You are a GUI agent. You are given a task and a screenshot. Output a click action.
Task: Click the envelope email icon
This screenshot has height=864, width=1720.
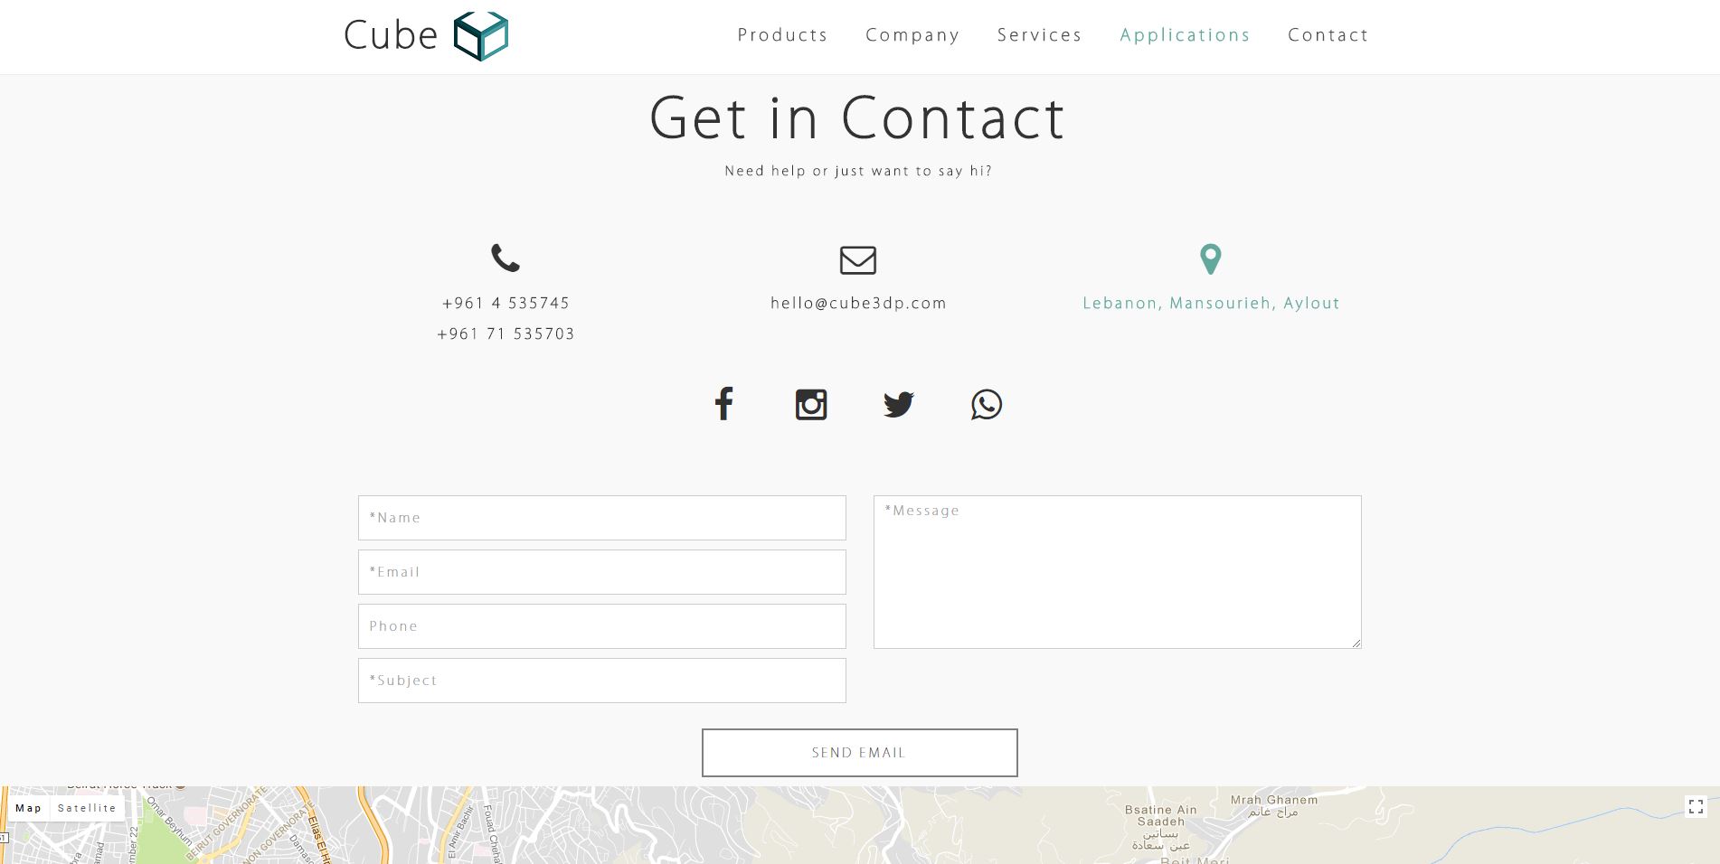point(858,260)
